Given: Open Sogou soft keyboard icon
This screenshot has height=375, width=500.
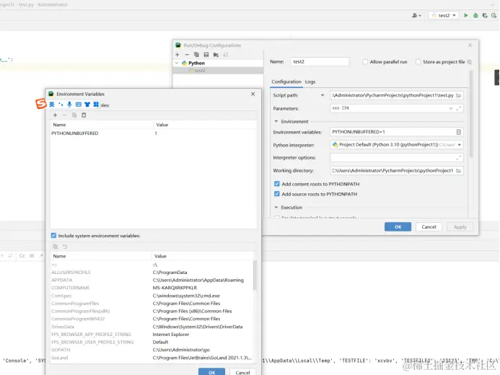Looking at the screenshot, I should [x=79, y=104].
